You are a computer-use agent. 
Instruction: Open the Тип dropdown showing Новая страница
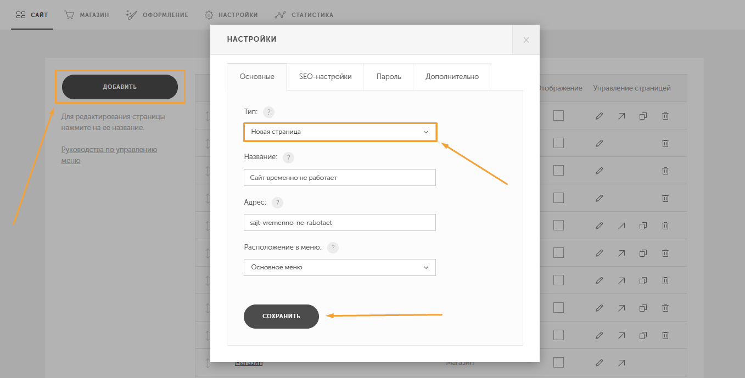point(339,132)
